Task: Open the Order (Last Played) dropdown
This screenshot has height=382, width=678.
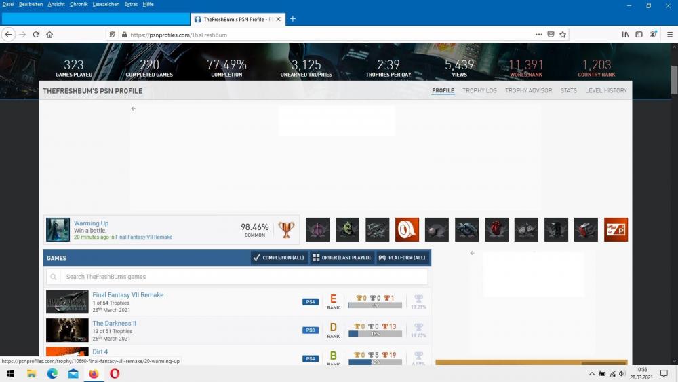Action: pyautogui.click(x=342, y=258)
